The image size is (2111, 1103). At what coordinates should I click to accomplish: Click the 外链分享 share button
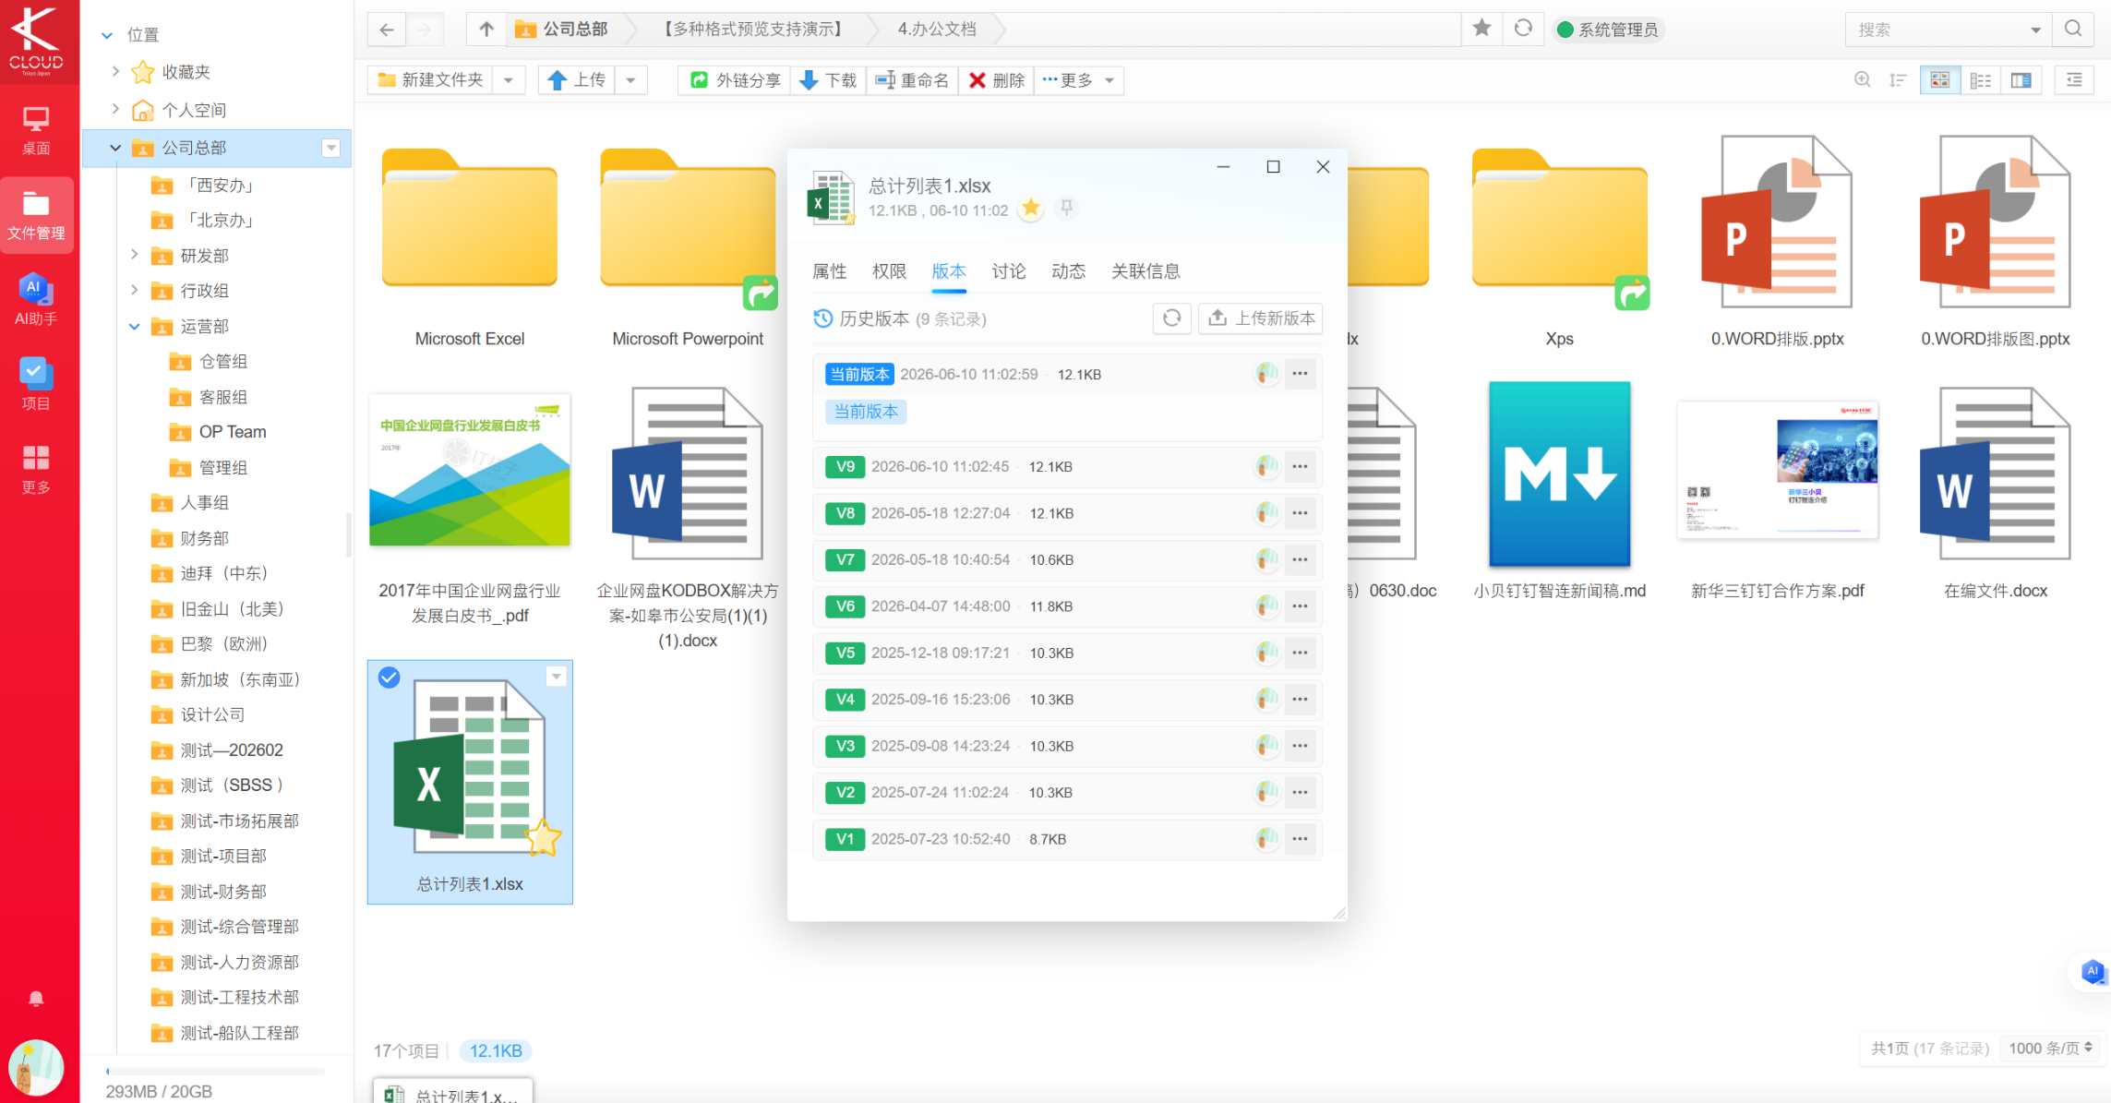click(737, 80)
